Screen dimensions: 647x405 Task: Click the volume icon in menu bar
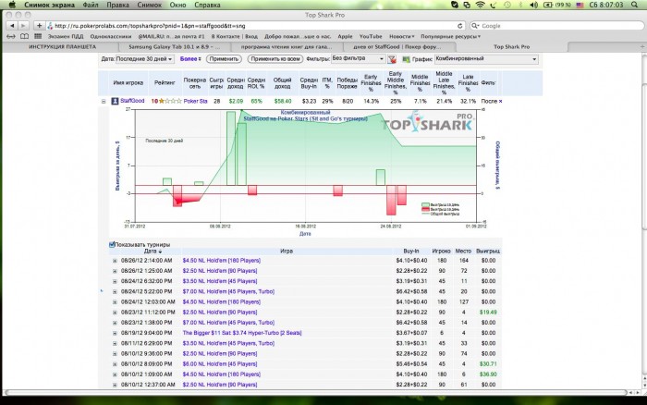(533, 5)
